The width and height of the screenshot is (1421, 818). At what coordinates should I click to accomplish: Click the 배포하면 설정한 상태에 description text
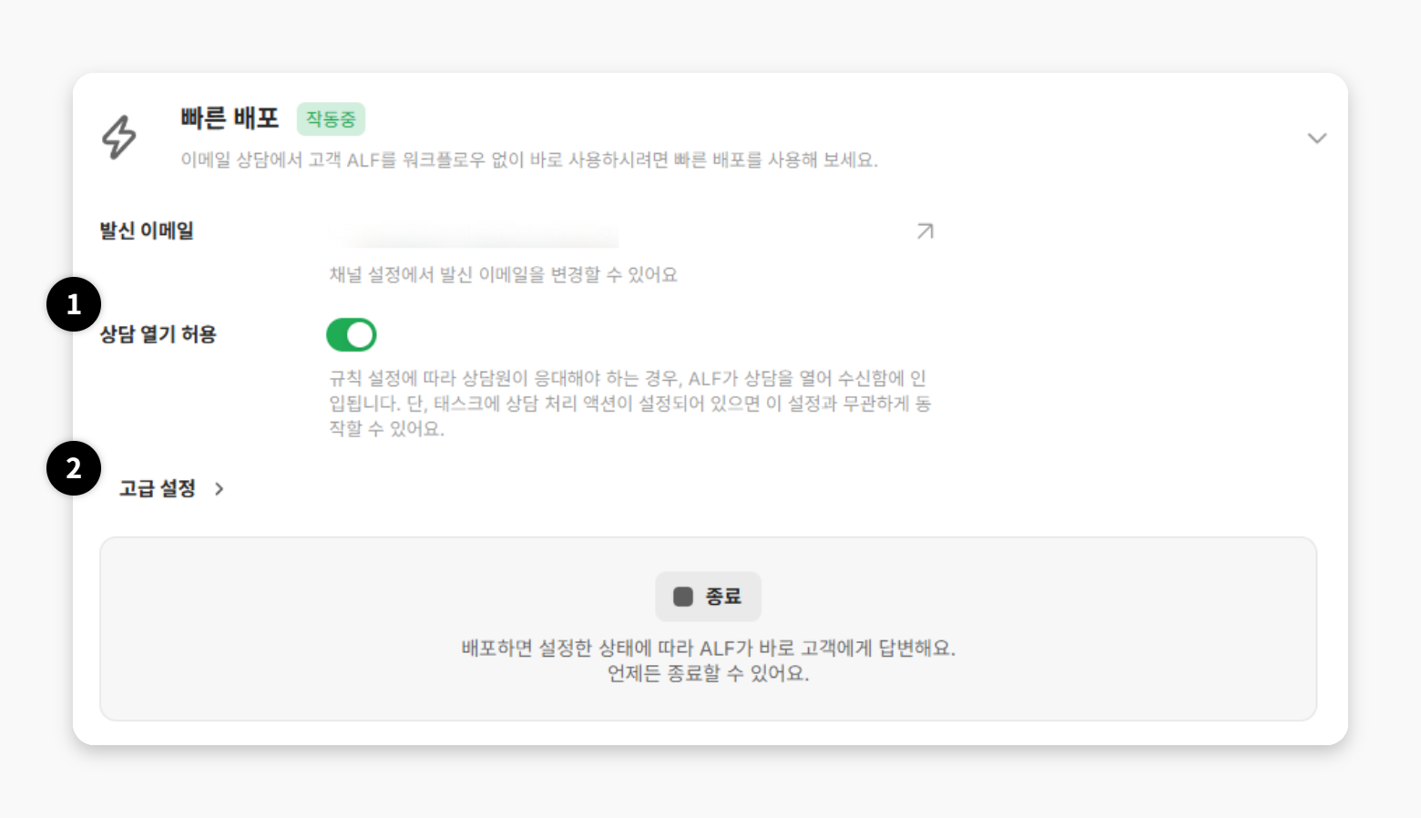(709, 660)
